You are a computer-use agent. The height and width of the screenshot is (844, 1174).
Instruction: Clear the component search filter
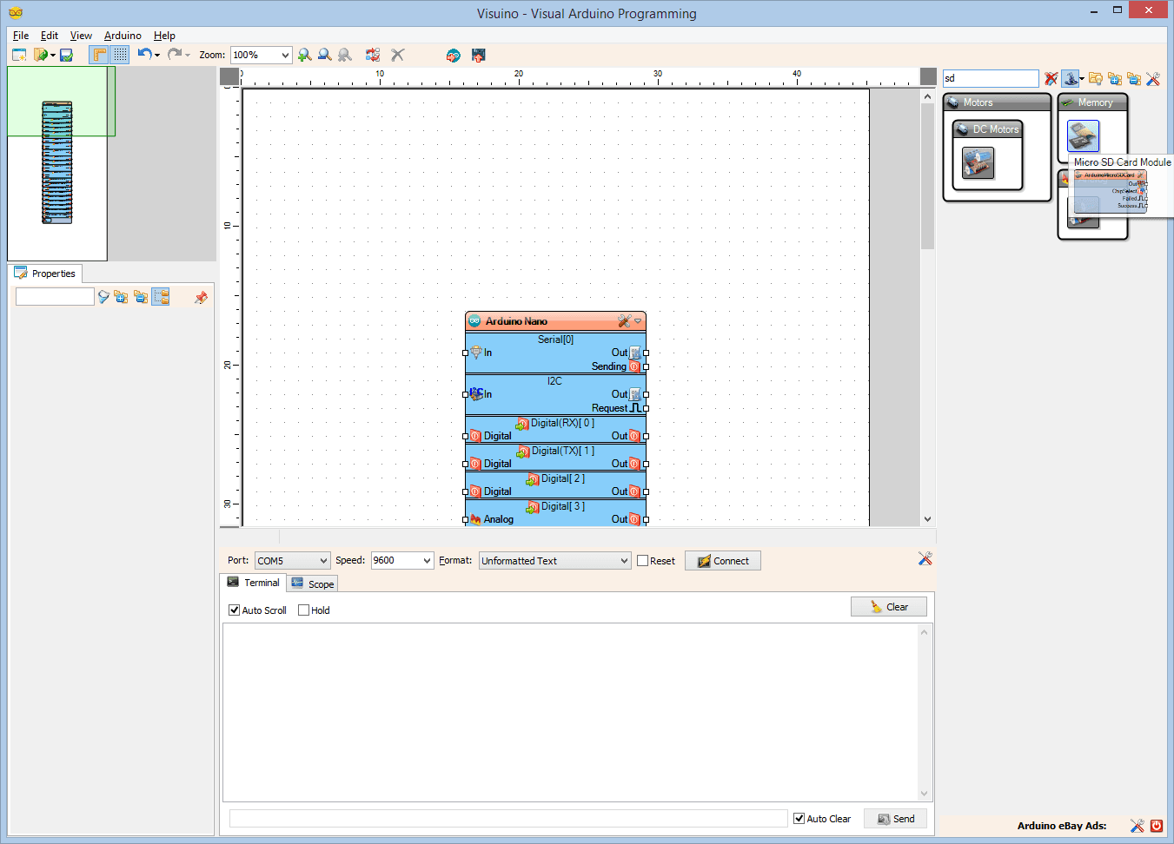(1050, 79)
